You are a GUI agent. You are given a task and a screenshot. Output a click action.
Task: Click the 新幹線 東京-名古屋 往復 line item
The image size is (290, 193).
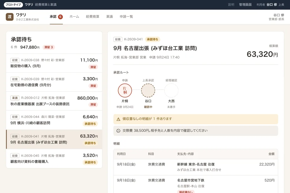point(196,167)
